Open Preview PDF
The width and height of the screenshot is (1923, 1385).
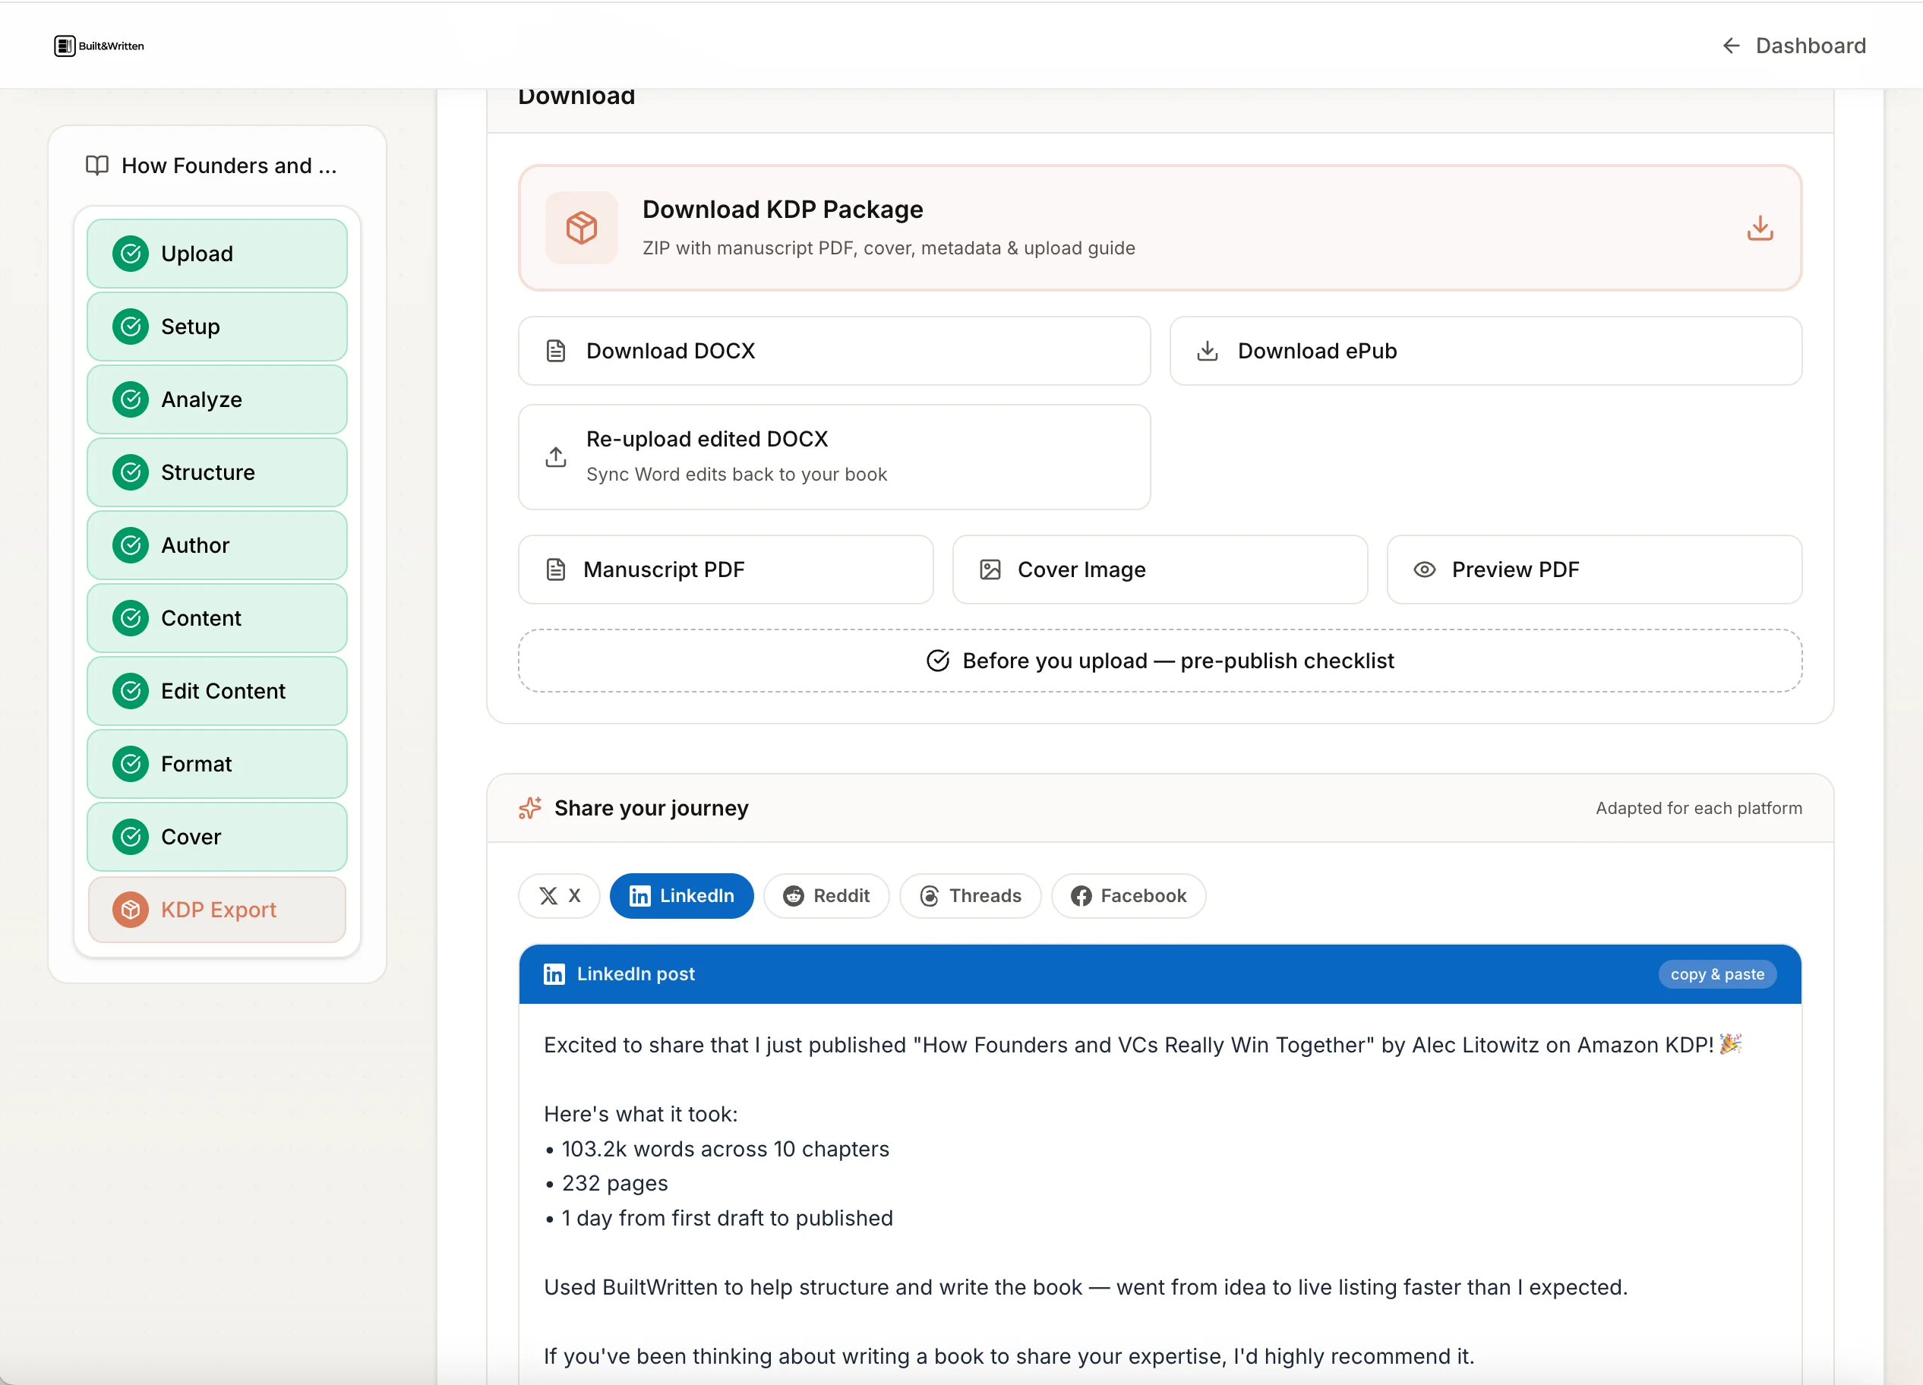(1594, 569)
